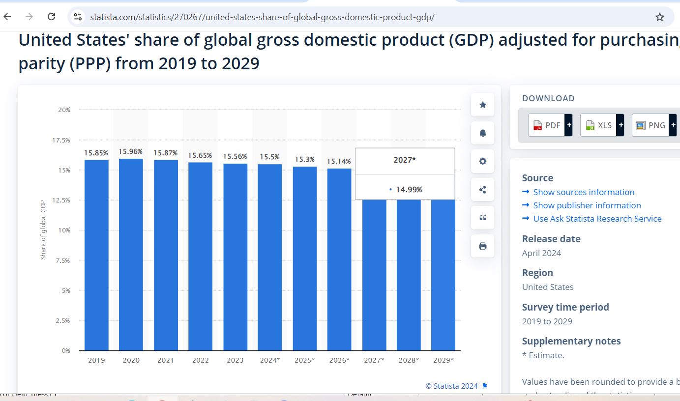Open Show sources information link

pos(583,192)
